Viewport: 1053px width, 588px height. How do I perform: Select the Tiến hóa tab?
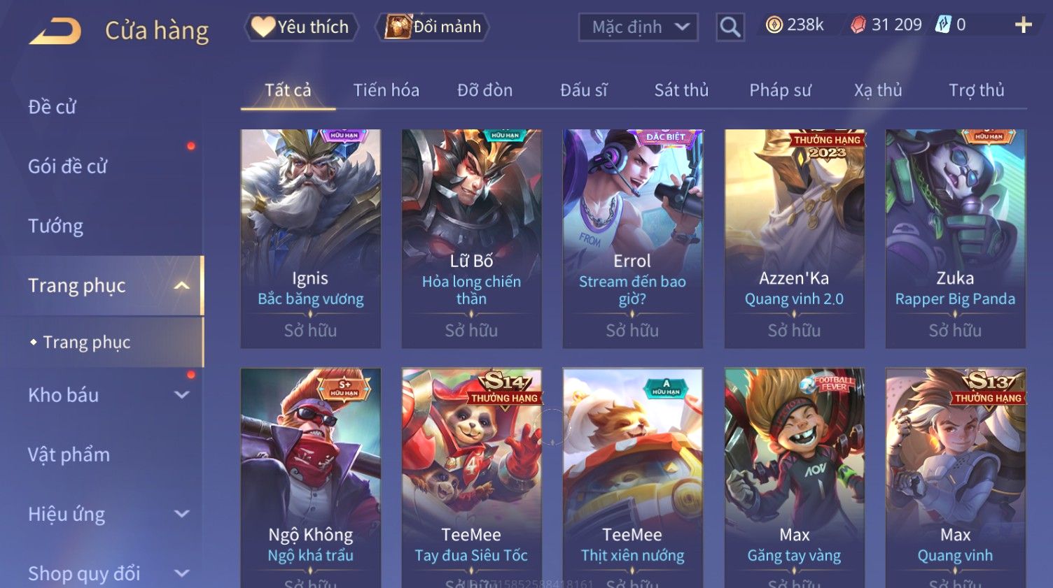point(386,90)
